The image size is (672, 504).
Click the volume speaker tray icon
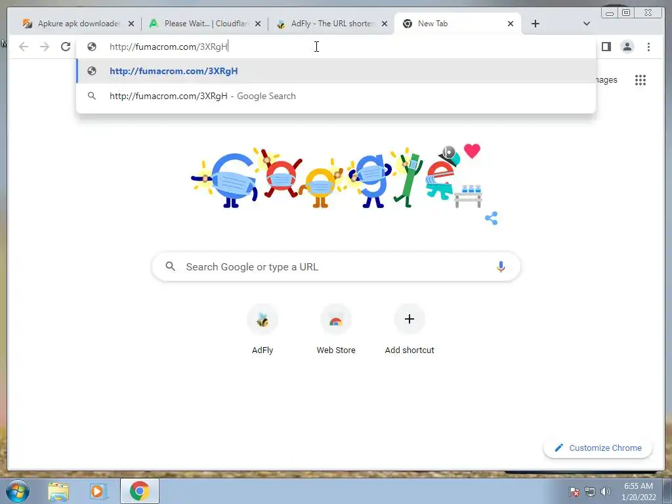point(606,492)
